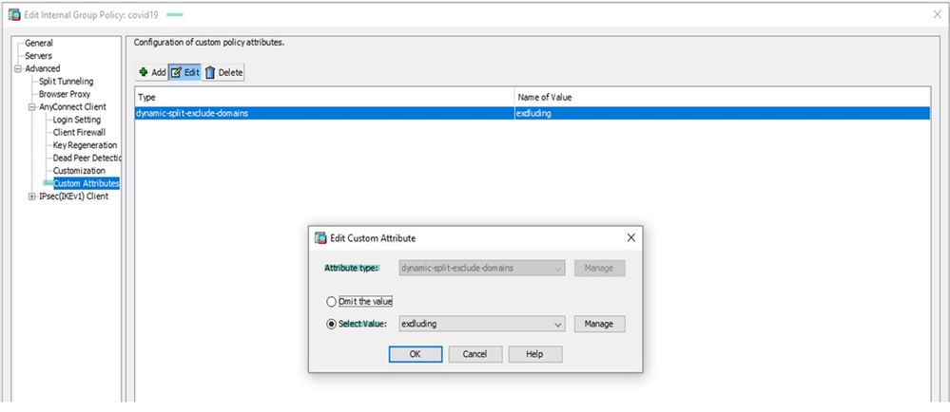950x412 pixels.
Task: Open the disabled Attribute type dropdown
Action: click(482, 268)
